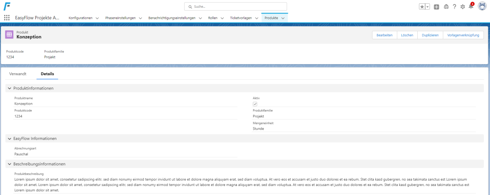
Task: Click the Bearbeiten button
Action: pos(384,35)
